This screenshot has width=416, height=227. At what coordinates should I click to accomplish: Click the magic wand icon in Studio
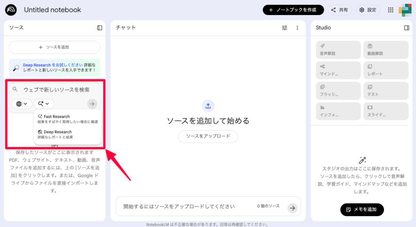(x=362, y=160)
